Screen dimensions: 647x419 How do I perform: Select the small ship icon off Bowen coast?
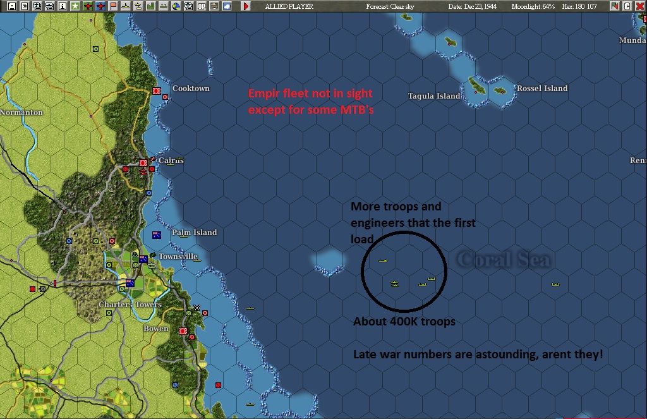(x=250, y=308)
